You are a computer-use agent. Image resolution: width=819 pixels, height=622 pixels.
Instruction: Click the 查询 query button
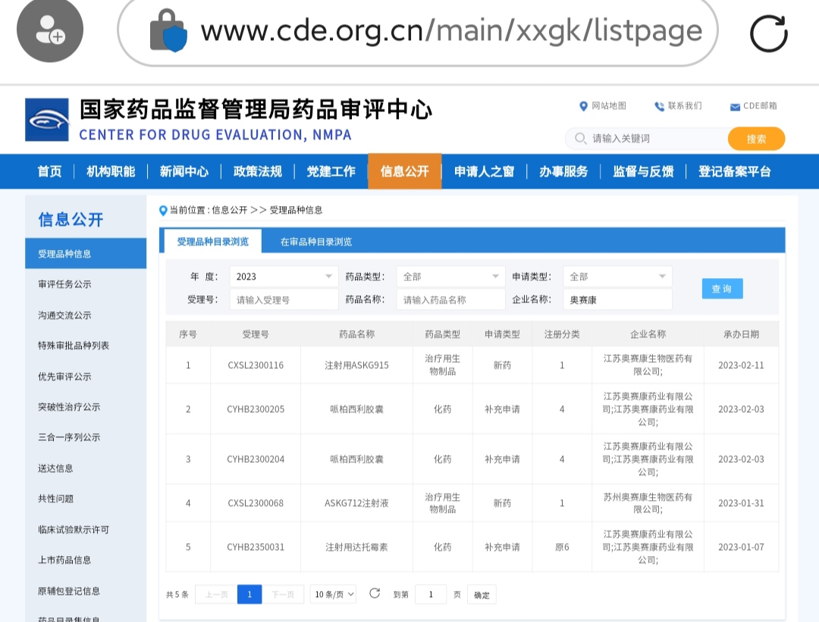(x=722, y=289)
